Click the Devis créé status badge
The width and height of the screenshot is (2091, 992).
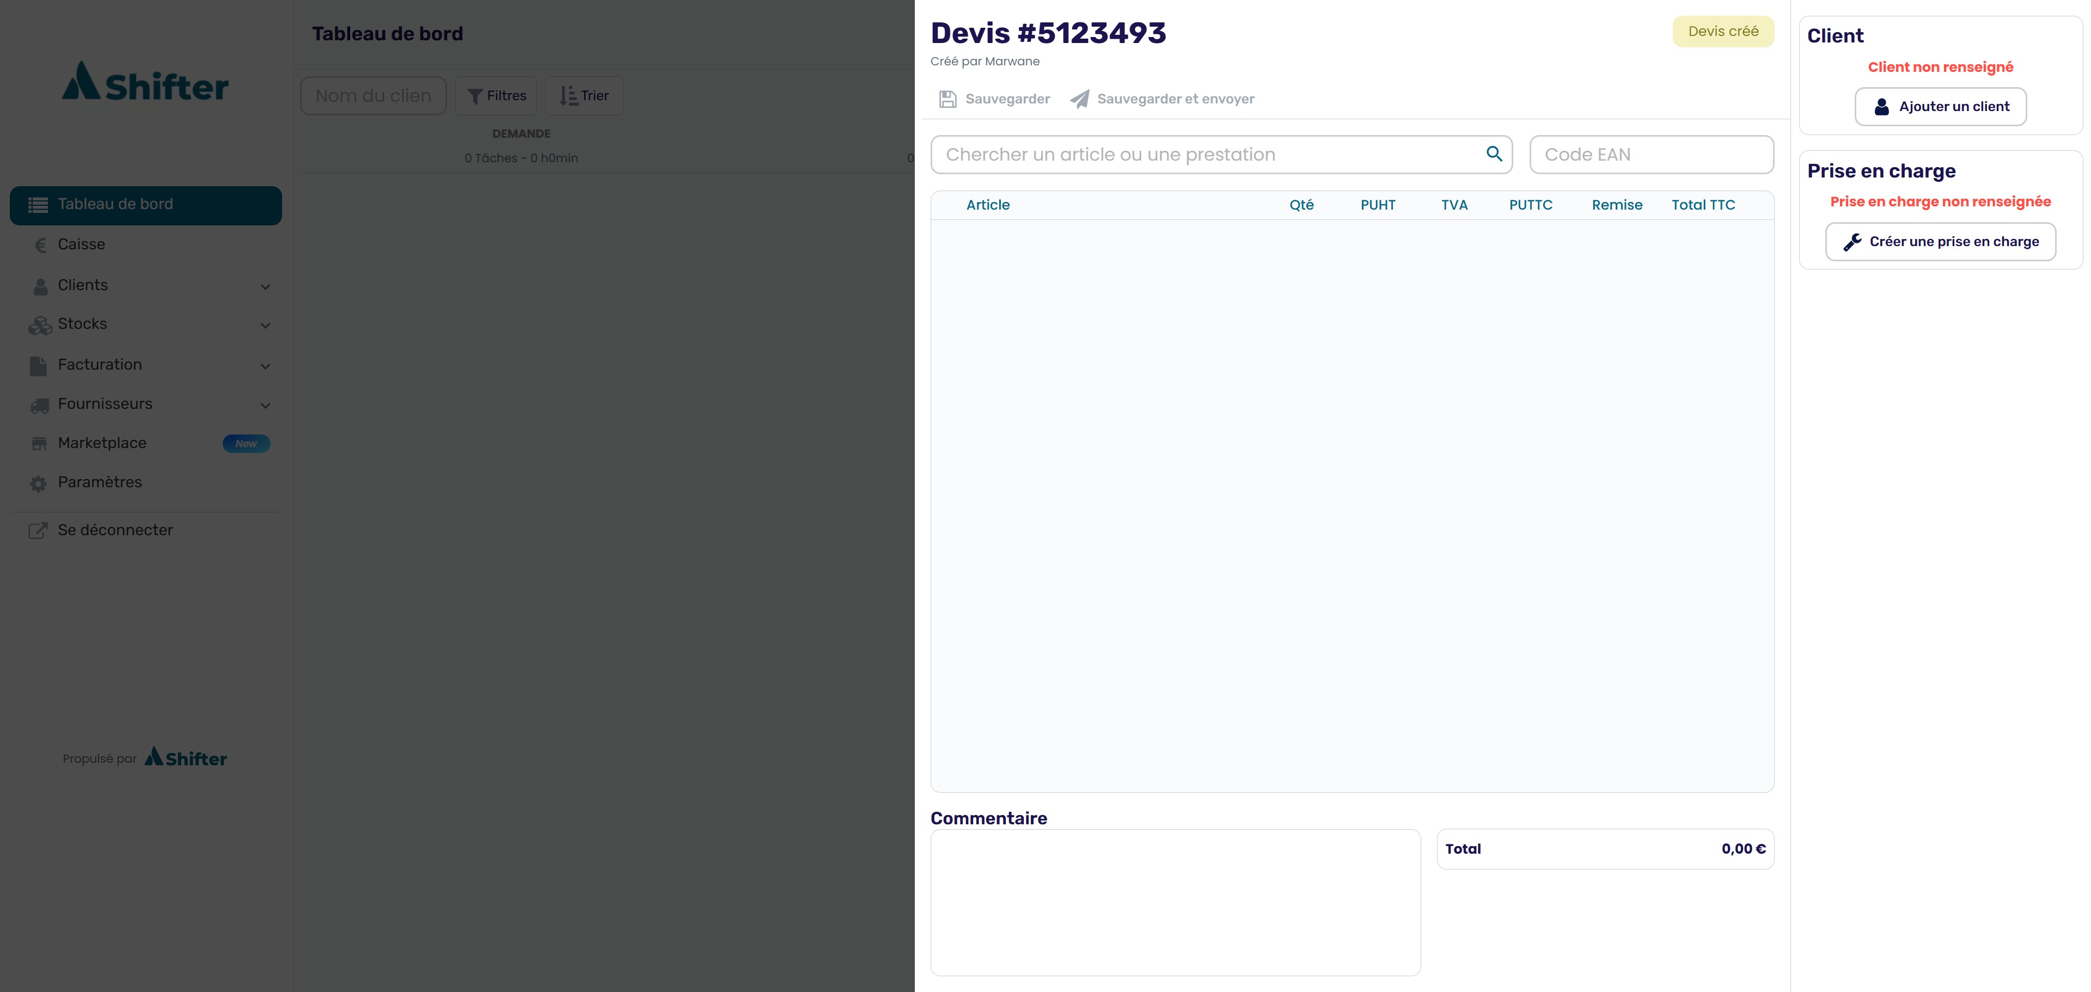pyautogui.click(x=1722, y=32)
